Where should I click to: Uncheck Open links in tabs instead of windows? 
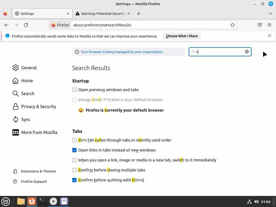tap(74, 150)
